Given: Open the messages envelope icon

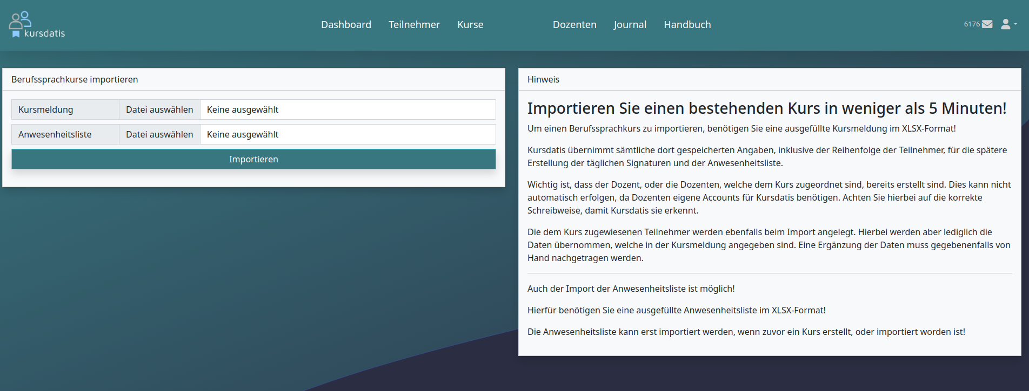Looking at the screenshot, I should [x=987, y=24].
